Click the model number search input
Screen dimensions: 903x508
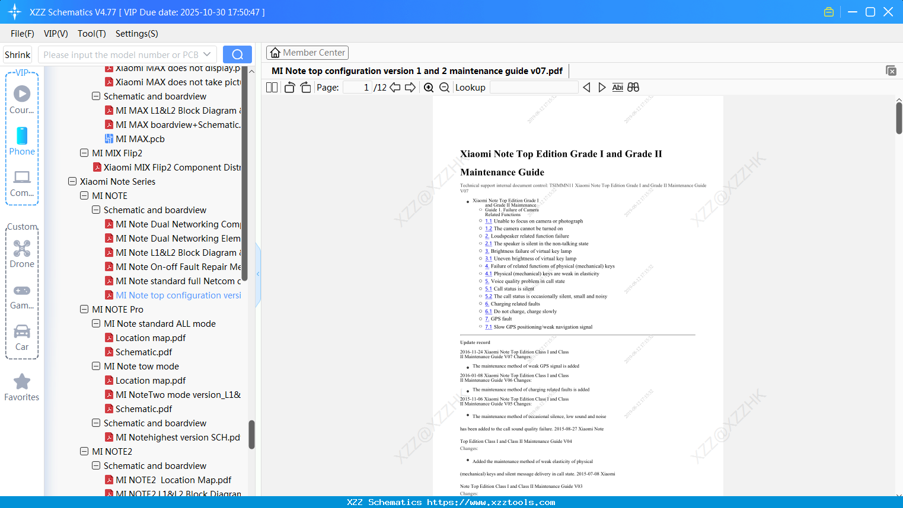coord(120,54)
